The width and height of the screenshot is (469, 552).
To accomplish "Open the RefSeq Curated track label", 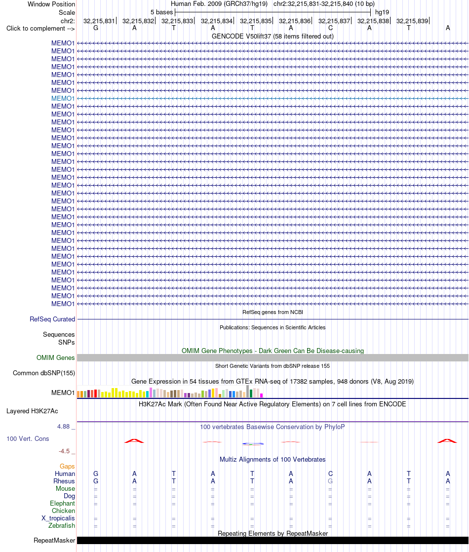I will pyautogui.click(x=52, y=319).
